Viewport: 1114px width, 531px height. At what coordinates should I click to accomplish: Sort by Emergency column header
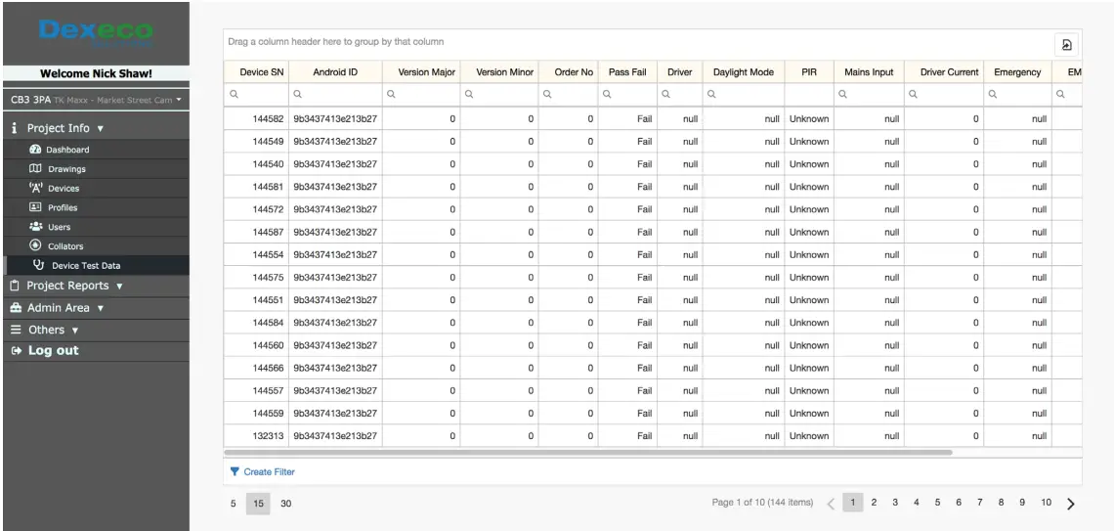click(x=1017, y=71)
